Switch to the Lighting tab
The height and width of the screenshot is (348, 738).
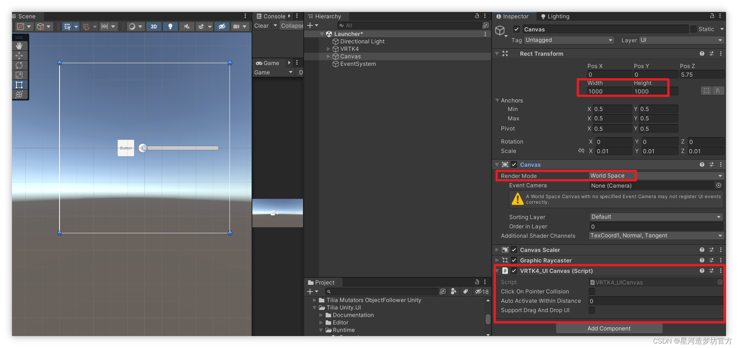click(555, 16)
